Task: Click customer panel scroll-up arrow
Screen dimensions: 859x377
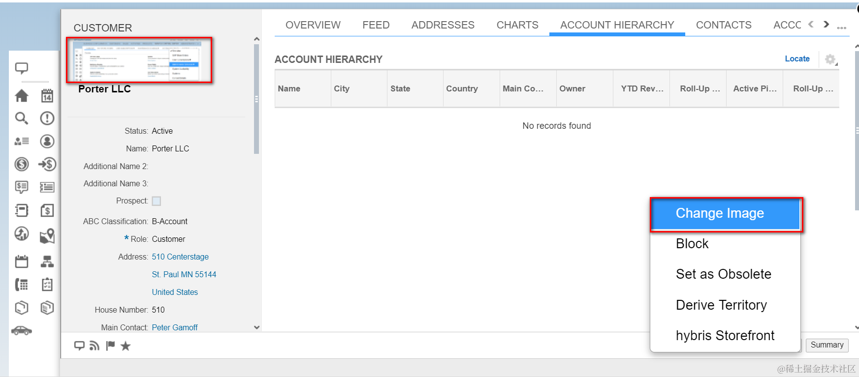Action: coord(256,39)
